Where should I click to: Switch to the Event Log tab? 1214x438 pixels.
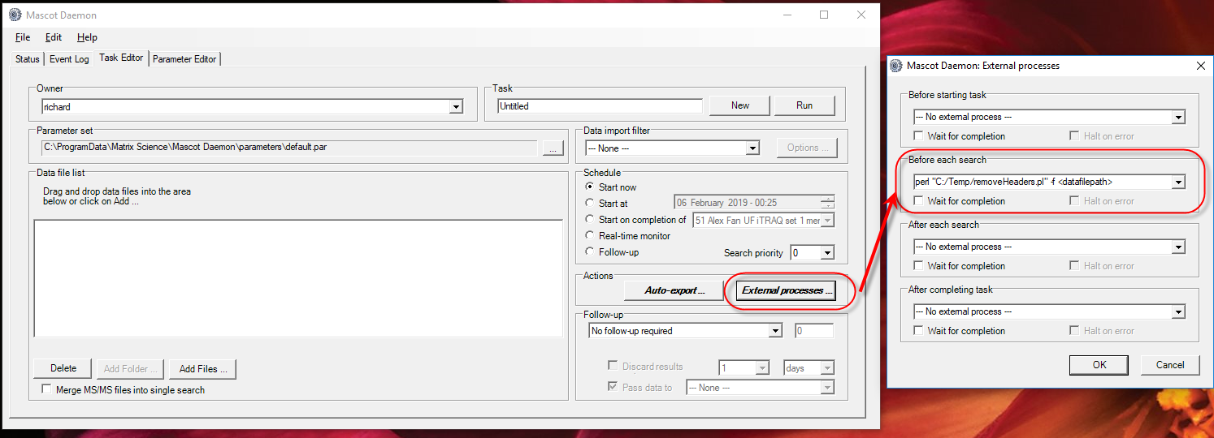69,59
